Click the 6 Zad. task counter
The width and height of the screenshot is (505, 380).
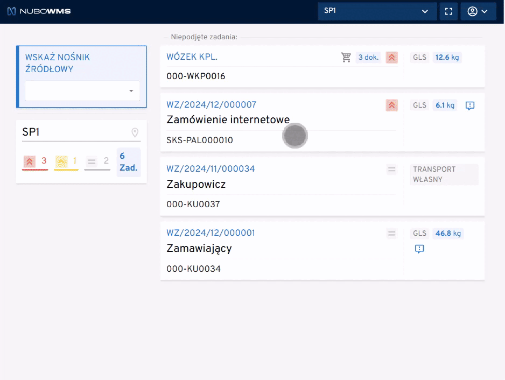tap(129, 162)
